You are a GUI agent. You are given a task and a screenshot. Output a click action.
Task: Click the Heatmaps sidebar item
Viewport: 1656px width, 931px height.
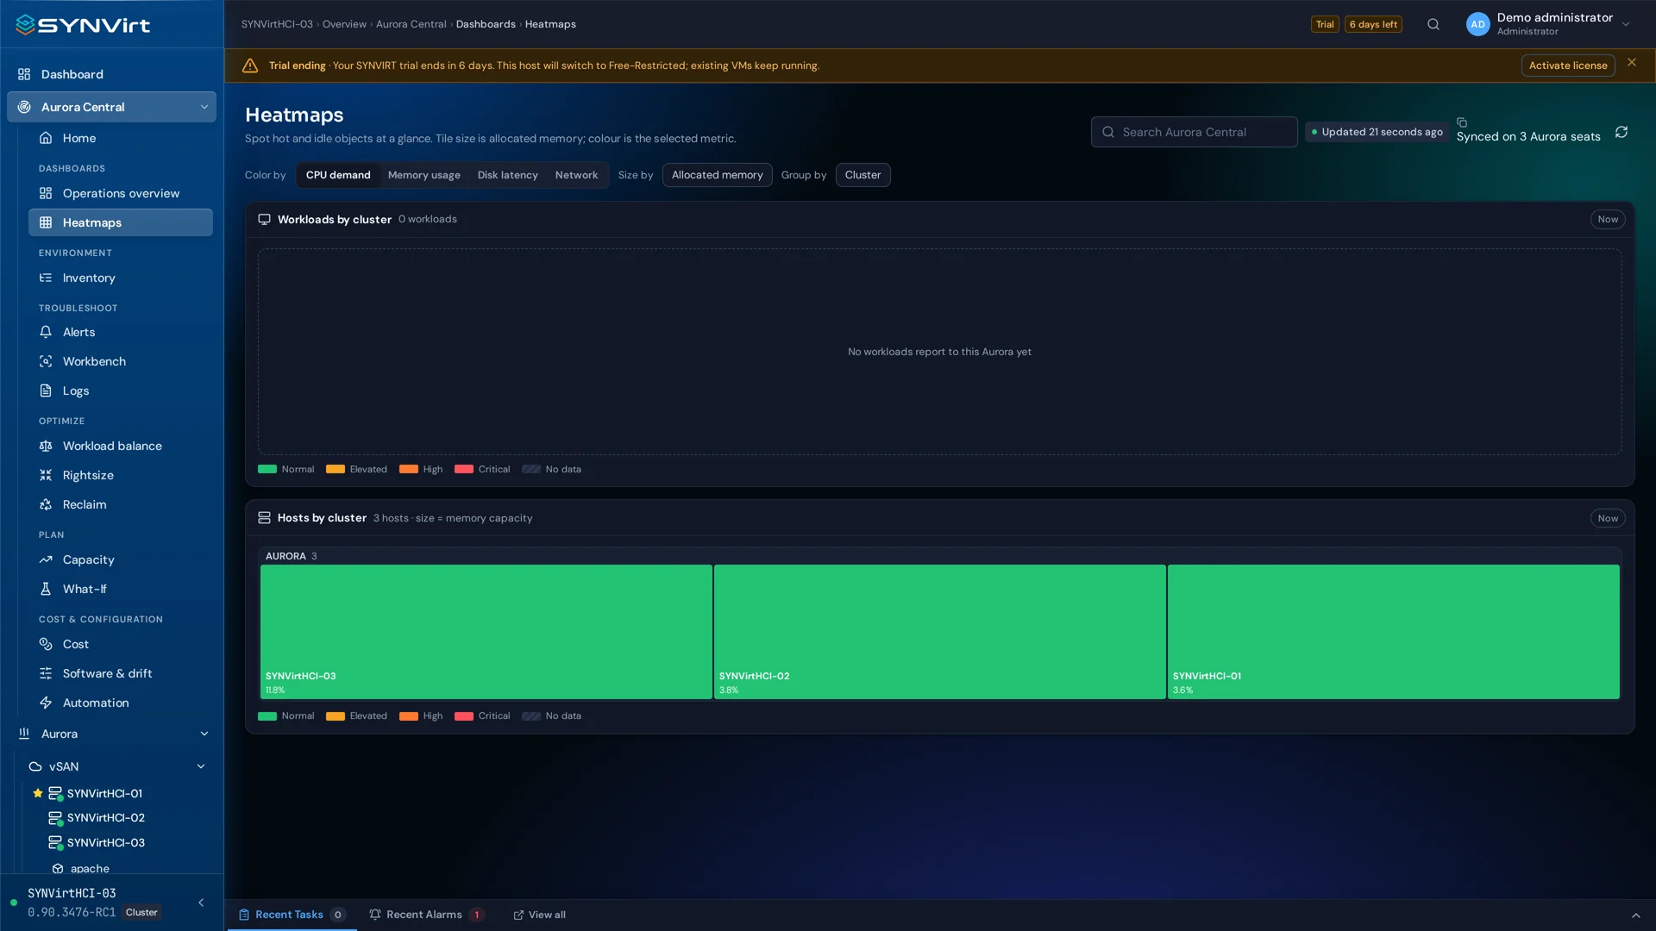[121, 222]
